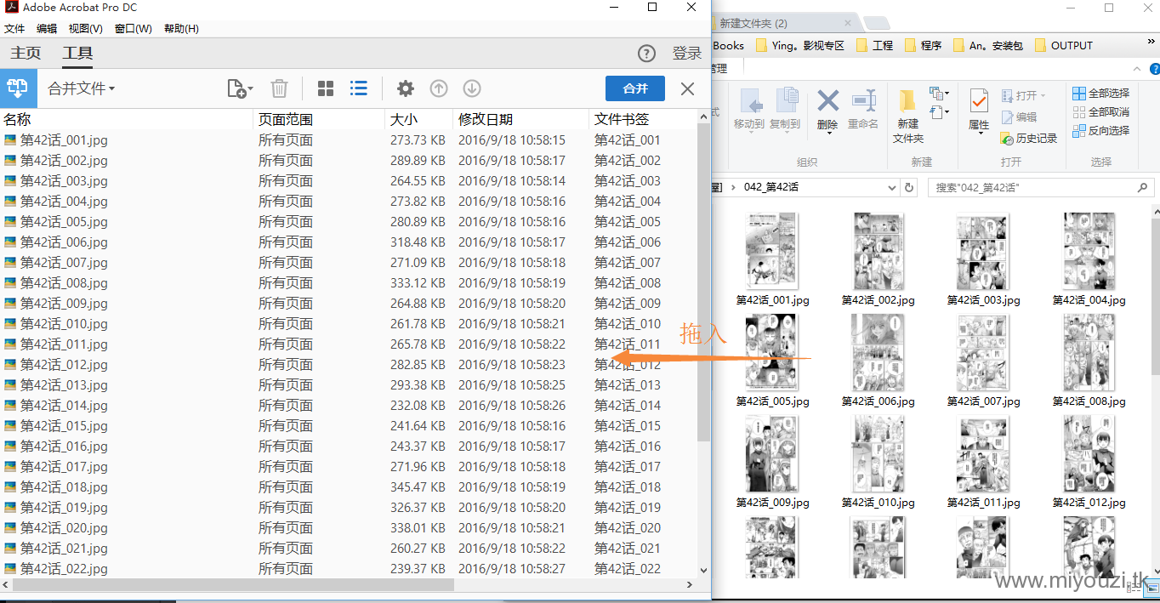This screenshot has height=603, width=1160.
Task: Click the move up arrow icon
Action: (439, 88)
